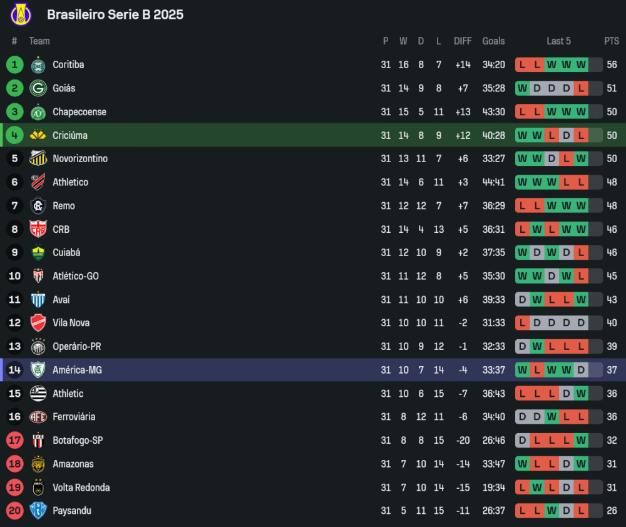This screenshot has height=527, width=626.
Task: Click the Chapecoense club badge
Action: point(38,112)
